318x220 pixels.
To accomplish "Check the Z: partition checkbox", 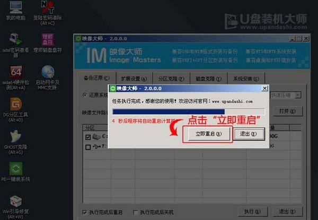I will 88,147.
